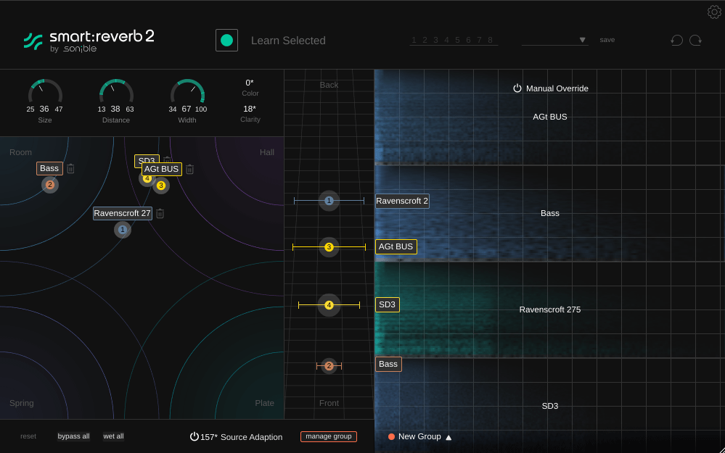This screenshot has height=453, width=725.
Task: Click the save preset button
Action: click(x=607, y=40)
